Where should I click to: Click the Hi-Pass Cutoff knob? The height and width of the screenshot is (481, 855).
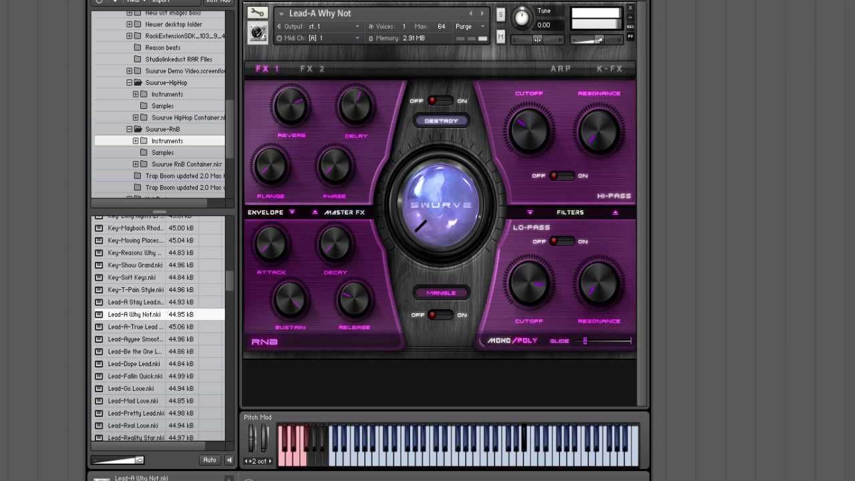[530, 130]
